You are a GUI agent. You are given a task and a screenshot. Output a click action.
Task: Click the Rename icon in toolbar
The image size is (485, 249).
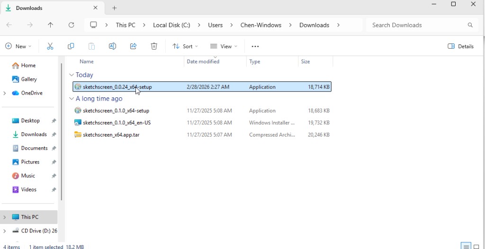coord(112,46)
